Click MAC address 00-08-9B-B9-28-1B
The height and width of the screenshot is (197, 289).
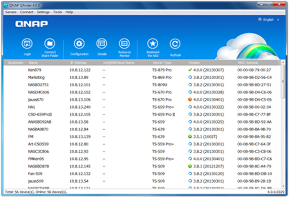tap(254, 181)
